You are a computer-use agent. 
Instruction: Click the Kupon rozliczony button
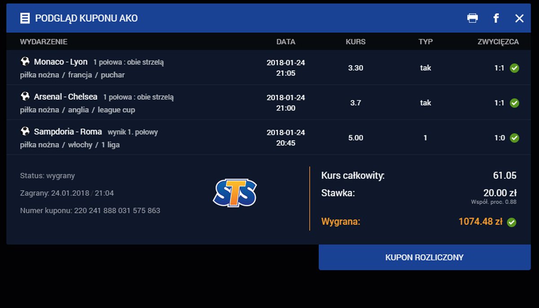coord(424,257)
